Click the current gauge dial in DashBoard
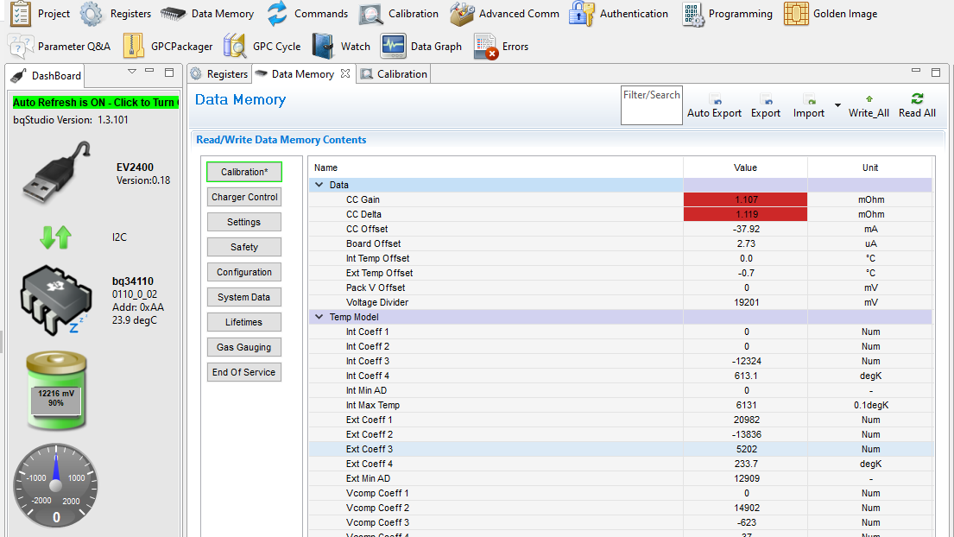The width and height of the screenshot is (954, 537). (x=55, y=484)
